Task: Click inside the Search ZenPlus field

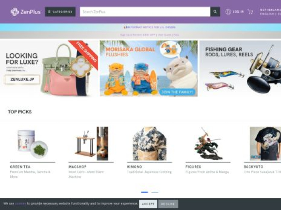Action: tap(145, 12)
